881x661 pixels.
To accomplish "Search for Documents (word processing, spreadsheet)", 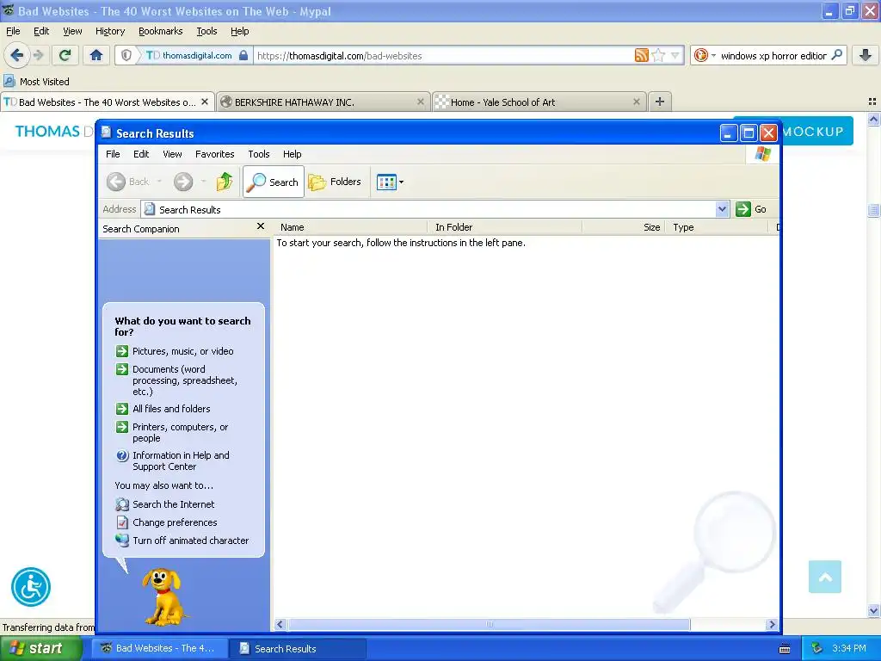I will coord(176,380).
